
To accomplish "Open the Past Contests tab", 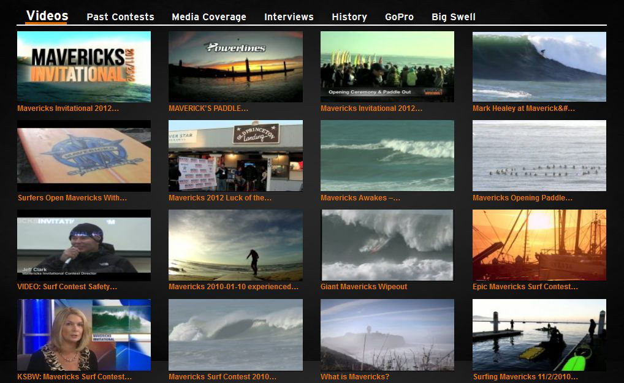I will (x=121, y=17).
